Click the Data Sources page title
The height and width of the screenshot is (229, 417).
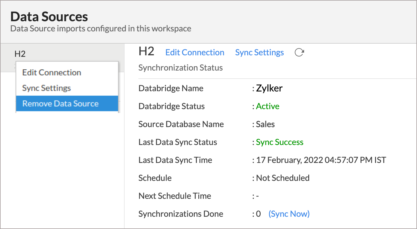(x=49, y=17)
